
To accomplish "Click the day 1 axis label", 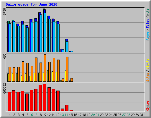I will point(10,115).
